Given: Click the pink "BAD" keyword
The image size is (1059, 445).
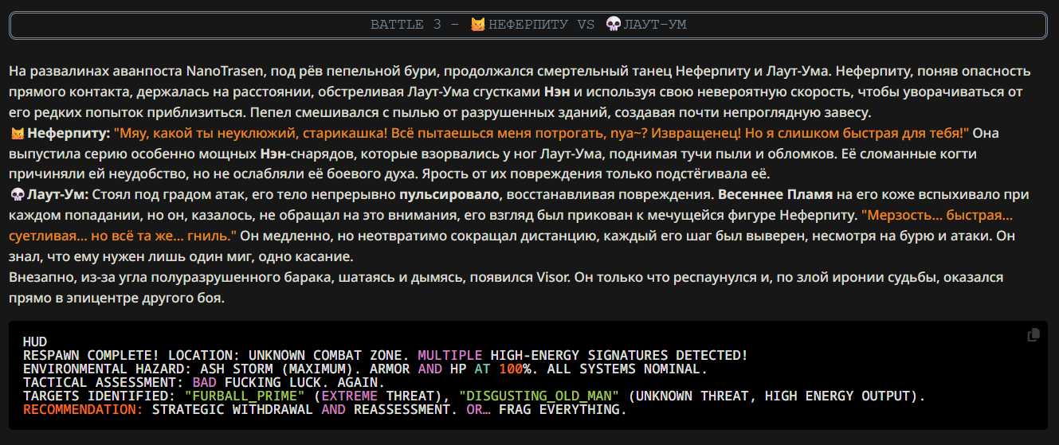Looking at the screenshot, I should [204, 383].
